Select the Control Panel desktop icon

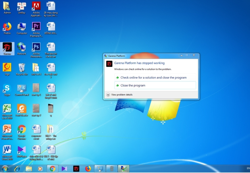22,90
